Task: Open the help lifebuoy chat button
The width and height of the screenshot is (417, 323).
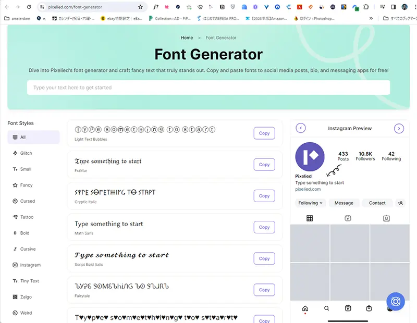Action: 396,302
